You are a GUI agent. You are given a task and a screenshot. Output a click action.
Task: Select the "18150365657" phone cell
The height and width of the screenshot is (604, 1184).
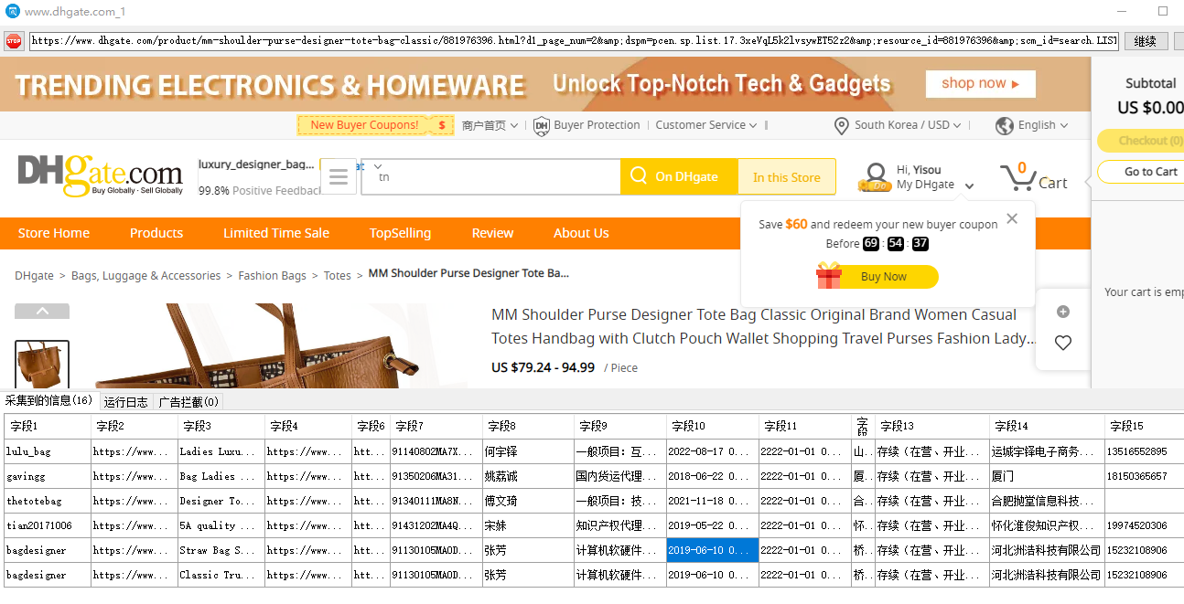pos(1144,476)
